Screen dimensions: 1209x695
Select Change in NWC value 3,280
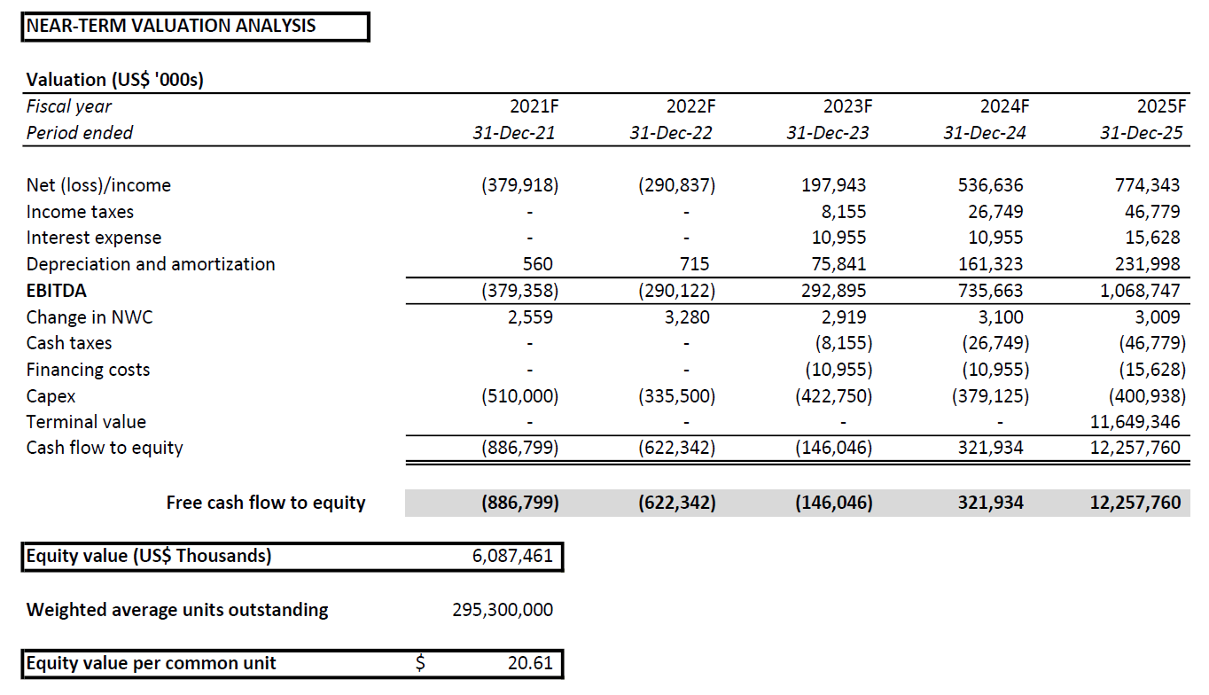(x=688, y=317)
